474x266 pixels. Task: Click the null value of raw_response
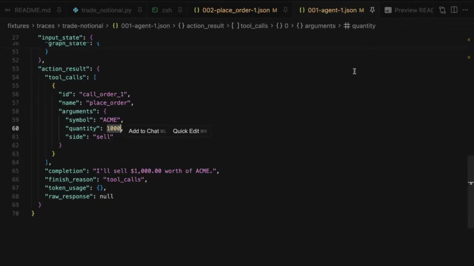click(x=107, y=197)
